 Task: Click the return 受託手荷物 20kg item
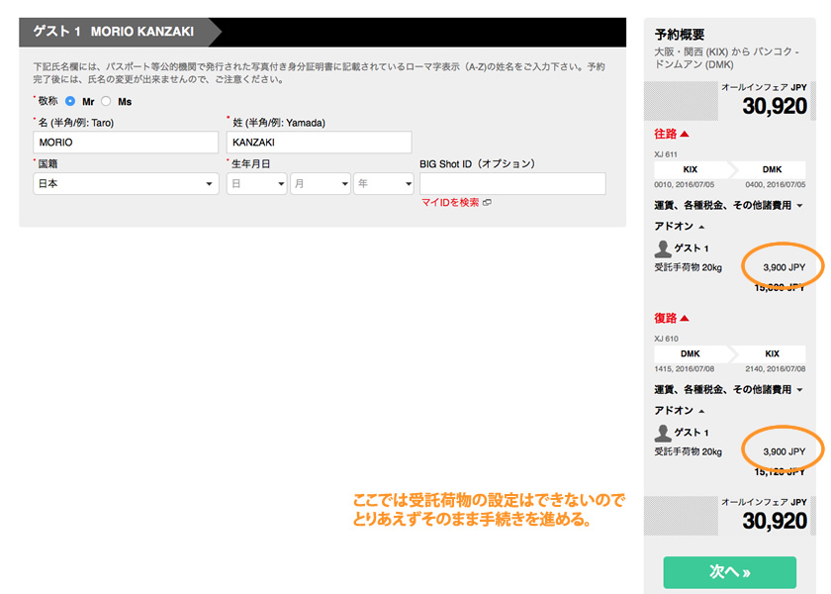(688, 451)
